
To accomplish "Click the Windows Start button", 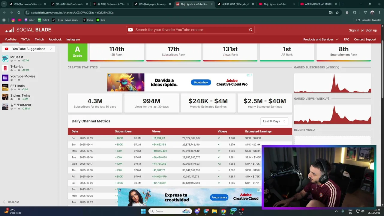I will click(x=143, y=211).
